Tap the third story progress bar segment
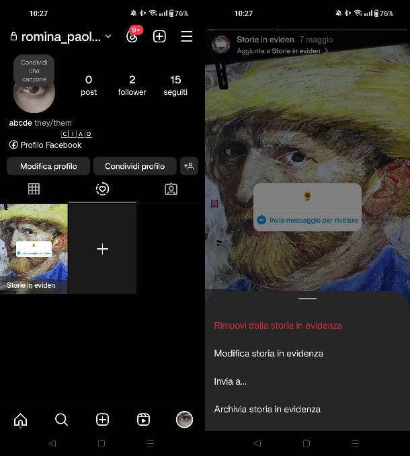410x456 pixels. click(374, 30)
